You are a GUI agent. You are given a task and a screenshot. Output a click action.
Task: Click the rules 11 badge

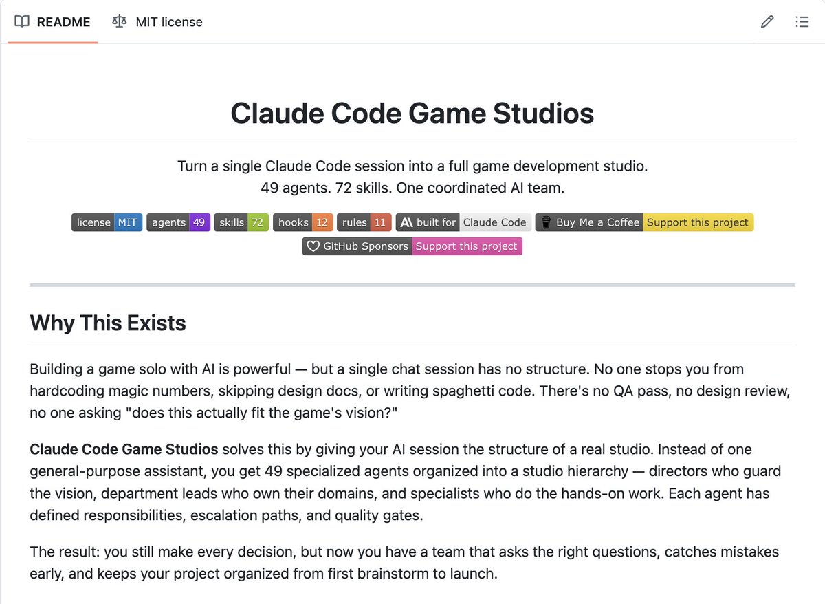pos(364,222)
